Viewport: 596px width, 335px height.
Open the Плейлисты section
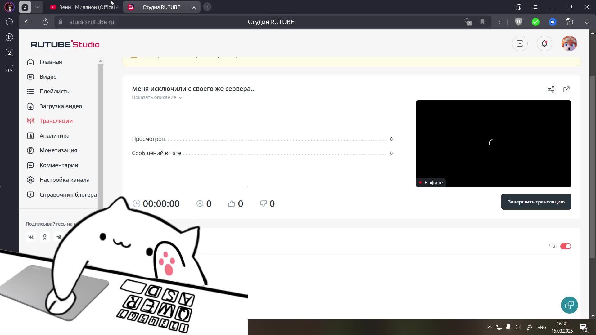tap(55, 91)
